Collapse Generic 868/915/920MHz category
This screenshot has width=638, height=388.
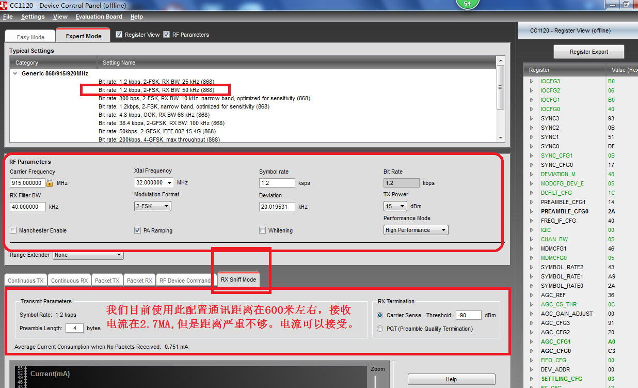[15, 73]
